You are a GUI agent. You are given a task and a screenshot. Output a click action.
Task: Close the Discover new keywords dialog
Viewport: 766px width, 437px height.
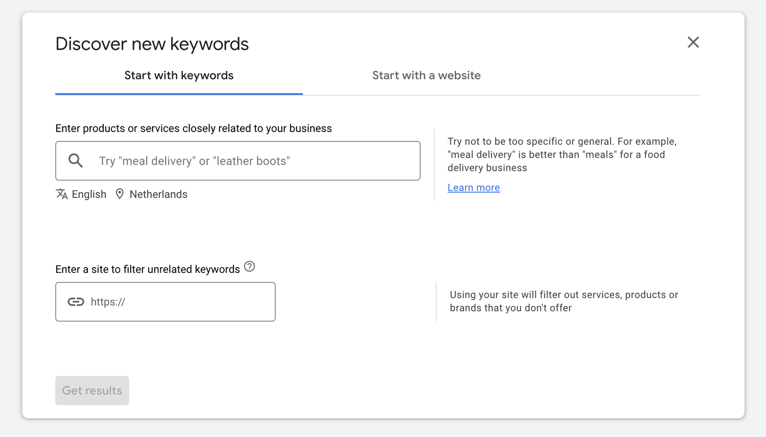(693, 42)
